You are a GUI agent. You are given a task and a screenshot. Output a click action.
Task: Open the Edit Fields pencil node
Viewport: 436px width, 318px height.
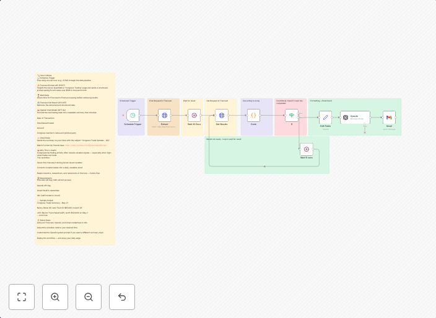click(325, 118)
